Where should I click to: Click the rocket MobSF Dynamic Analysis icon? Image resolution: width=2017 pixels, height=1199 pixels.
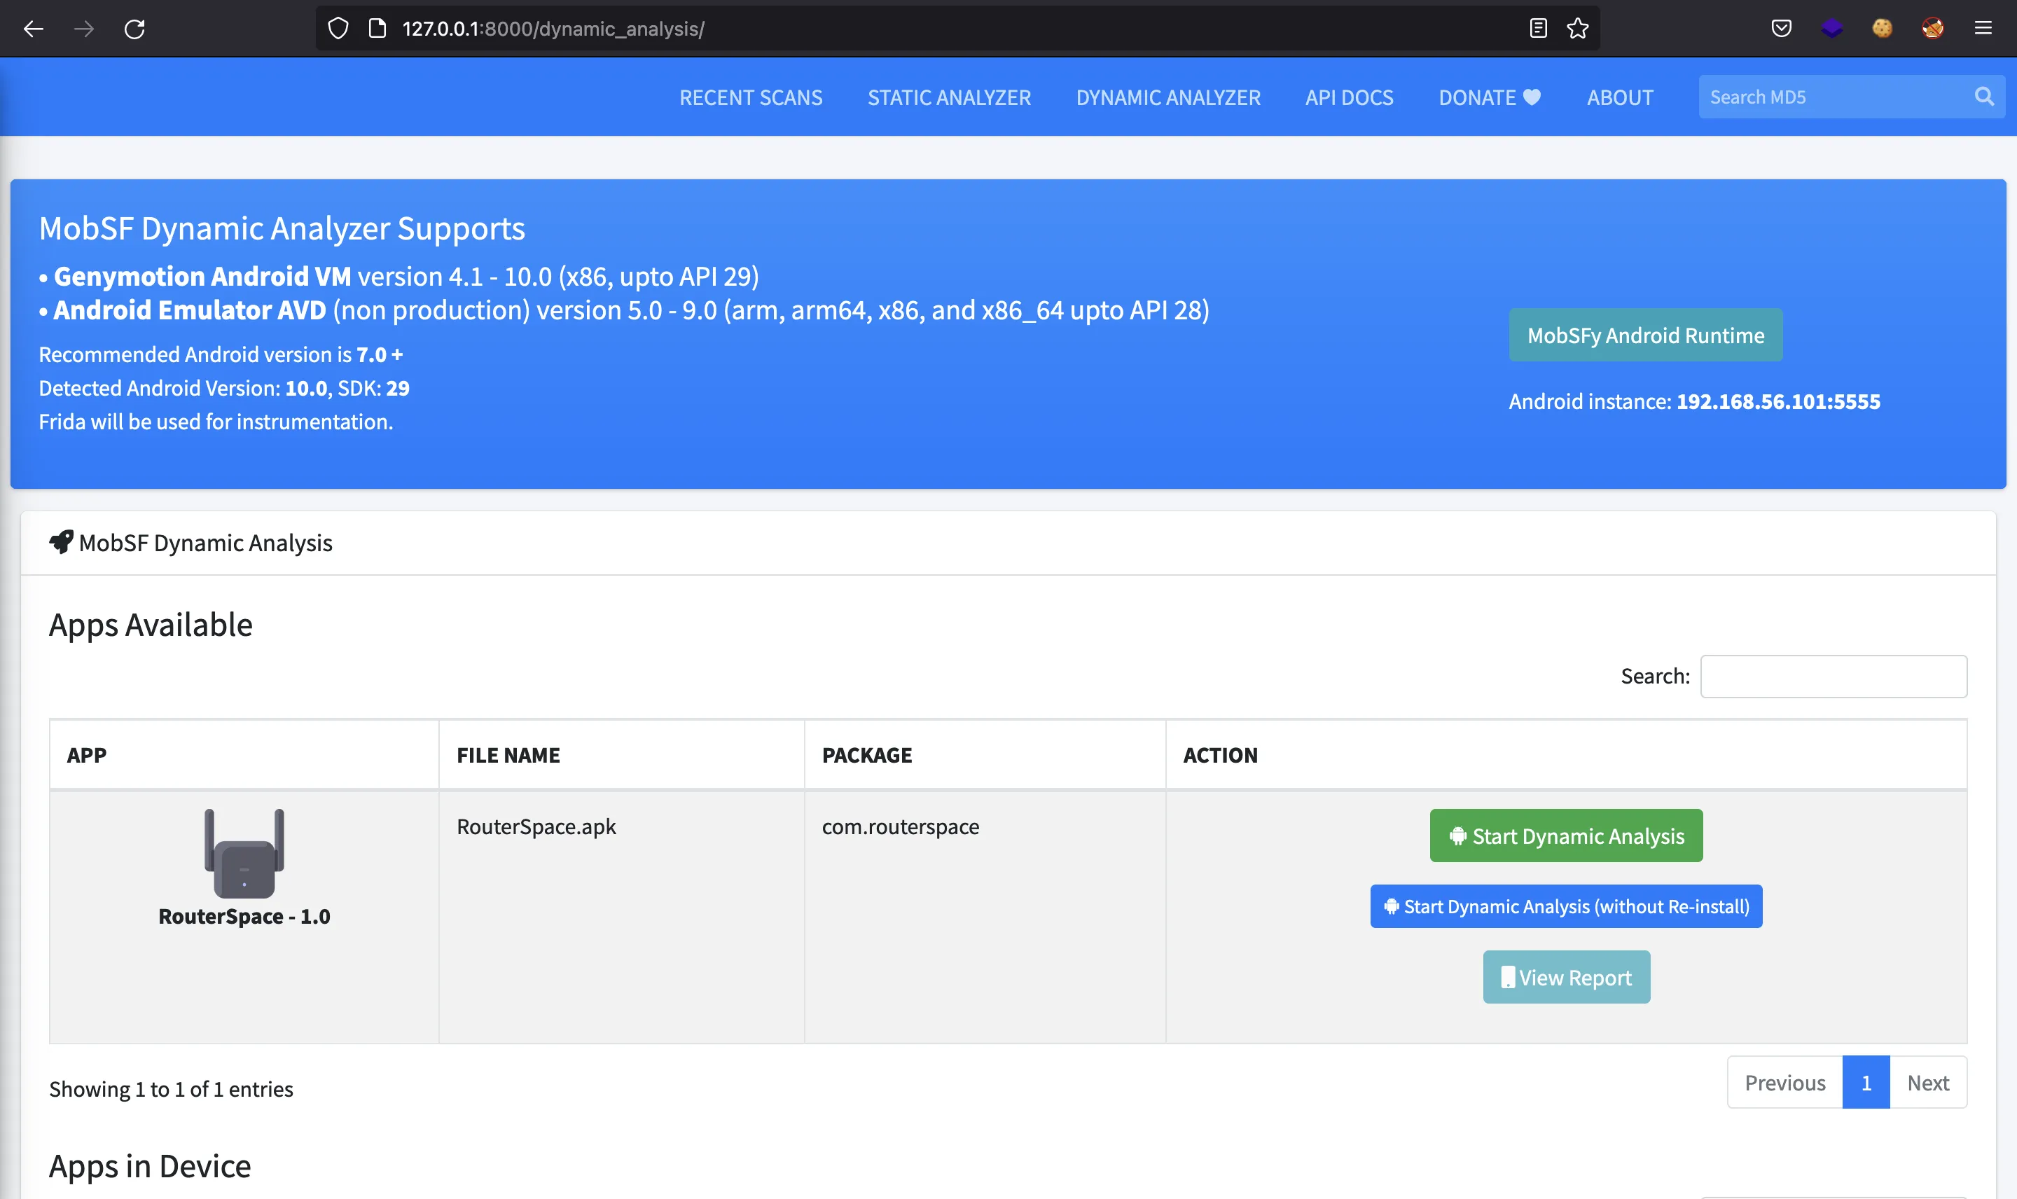[x=59, y=541]
